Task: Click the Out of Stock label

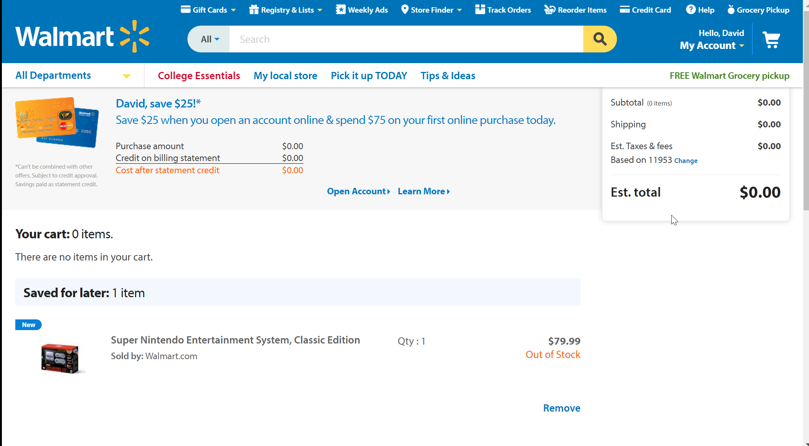Action: coord(553,355)
